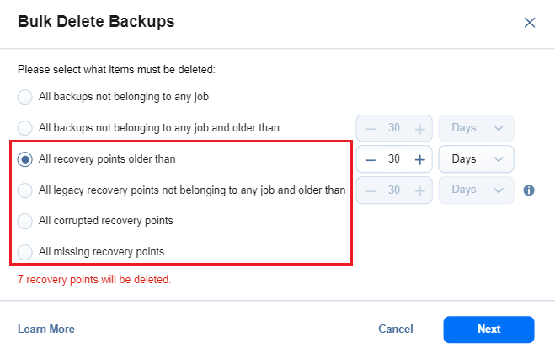Close the Bulk Delete Backups dialog
Viewport: 555px width, 354px height.
[x=530, y=23]
